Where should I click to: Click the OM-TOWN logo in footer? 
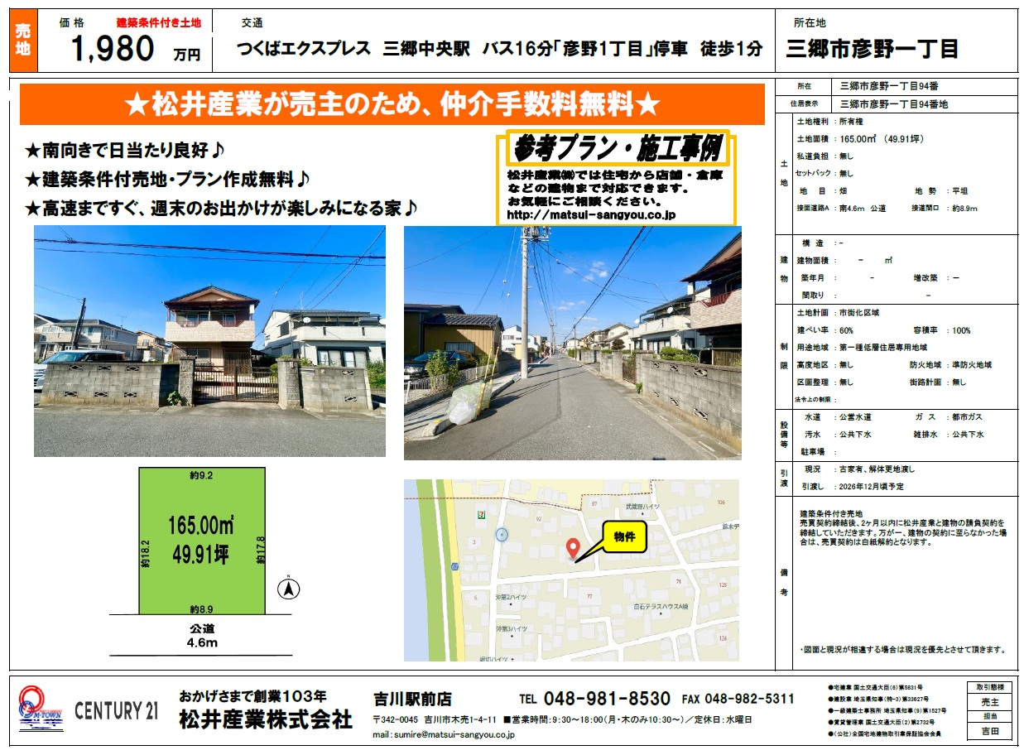coord(40,709)
